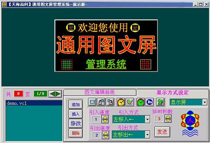Adjust 引入速度 using its yellow spinner

(x=105, y=119)
